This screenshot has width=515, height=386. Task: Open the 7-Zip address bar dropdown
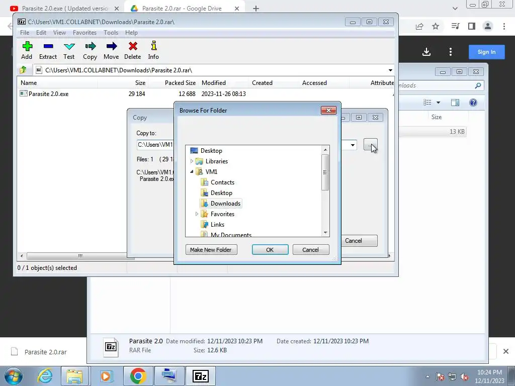pos(390,70)
